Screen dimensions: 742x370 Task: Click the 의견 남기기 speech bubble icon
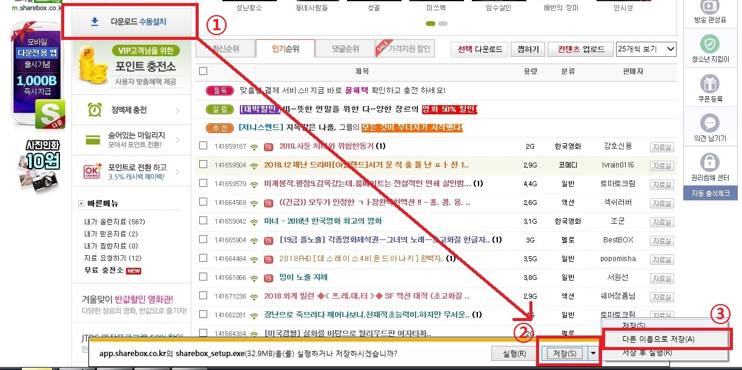[709, 123]
